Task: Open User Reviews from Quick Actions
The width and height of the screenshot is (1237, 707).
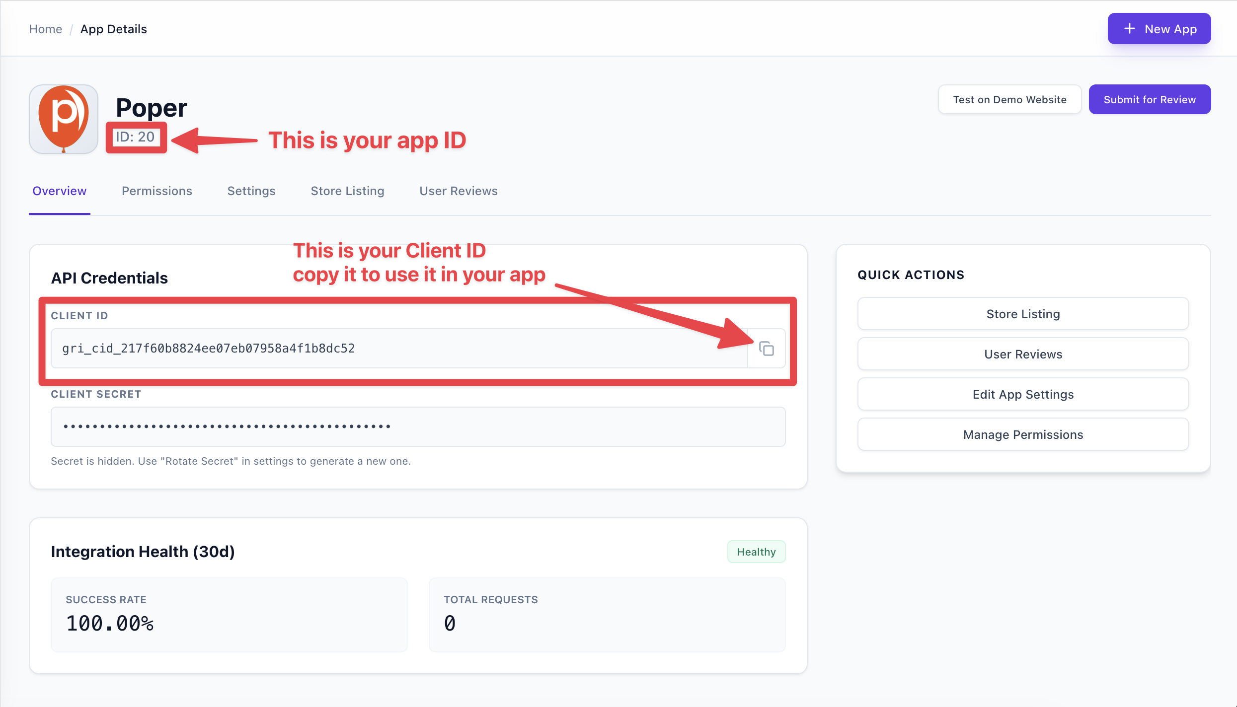Action: pyautogui.click(x=1022, y=353)
